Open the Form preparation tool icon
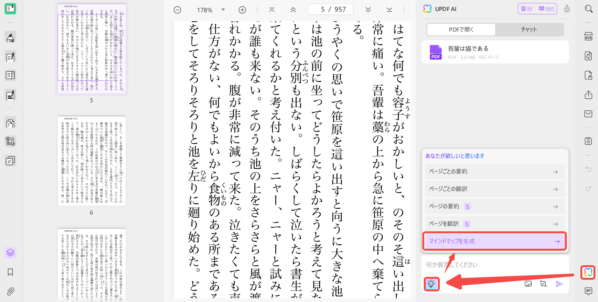The width and height of the screenshot is (598, 302). click(x=10, y=75)
